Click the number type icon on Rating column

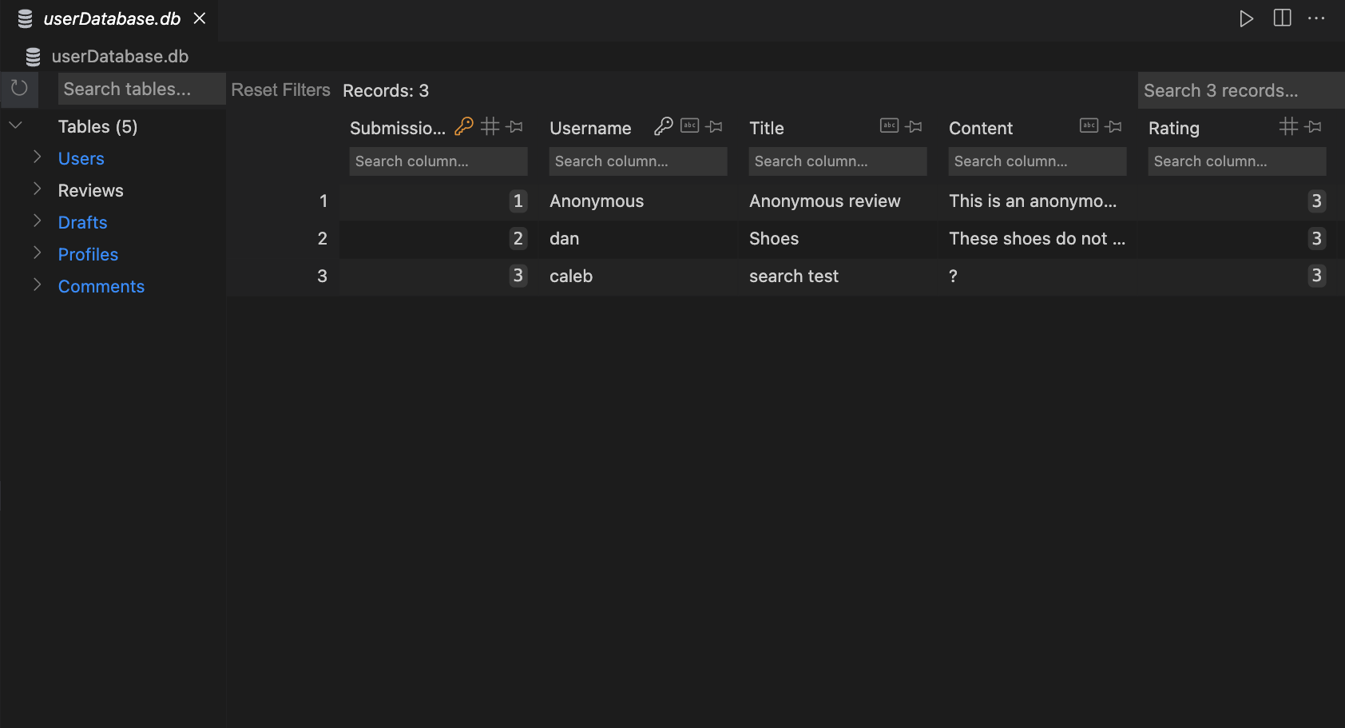click(x=1289, y=126)
